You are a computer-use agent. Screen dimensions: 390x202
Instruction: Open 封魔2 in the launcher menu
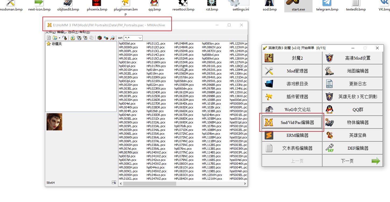[x=292, y=58]
